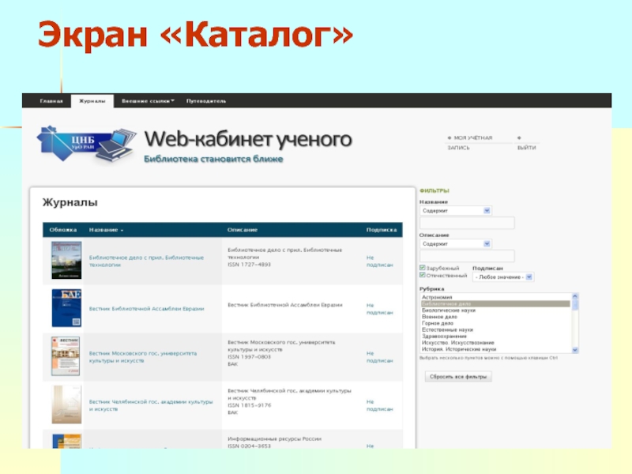Click Не подписан for Московского университета row
Viewport: 632px width, 474px height.
pyautogui.click(x=379, y=357)
